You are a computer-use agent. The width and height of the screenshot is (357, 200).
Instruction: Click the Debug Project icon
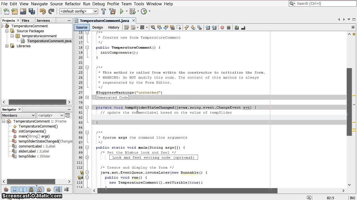coord(132,11)
